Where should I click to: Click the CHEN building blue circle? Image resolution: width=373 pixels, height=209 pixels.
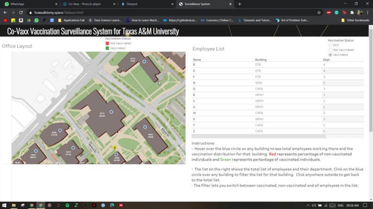(x=60, y=130)
